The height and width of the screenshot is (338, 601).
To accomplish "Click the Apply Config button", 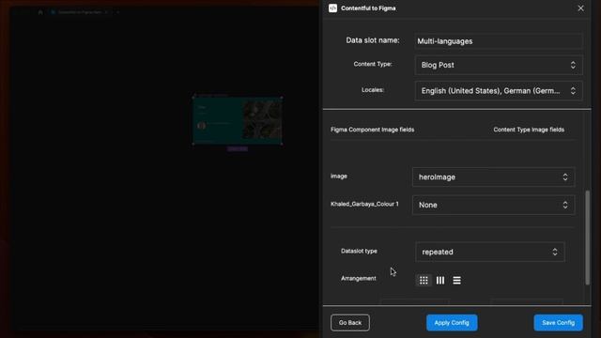I will [x=452, y=323].
